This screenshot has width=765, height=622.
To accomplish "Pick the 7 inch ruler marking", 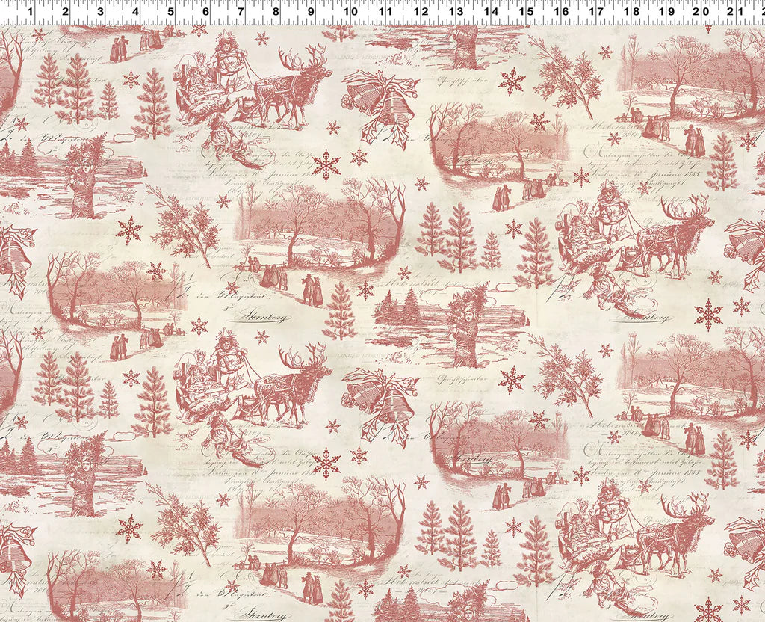I will [x=241, y=13].
